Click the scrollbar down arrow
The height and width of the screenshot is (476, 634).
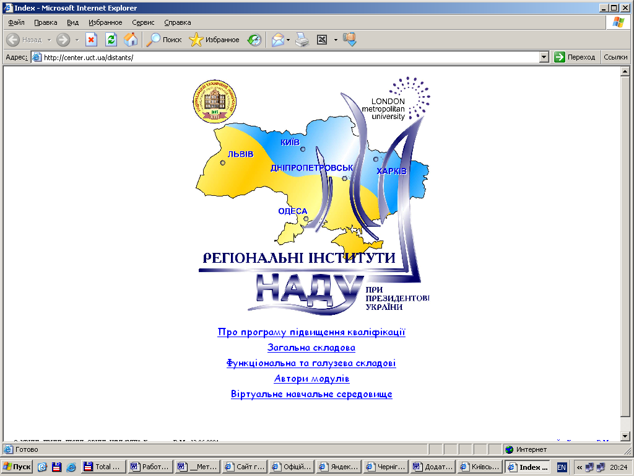tap(625, 436)
